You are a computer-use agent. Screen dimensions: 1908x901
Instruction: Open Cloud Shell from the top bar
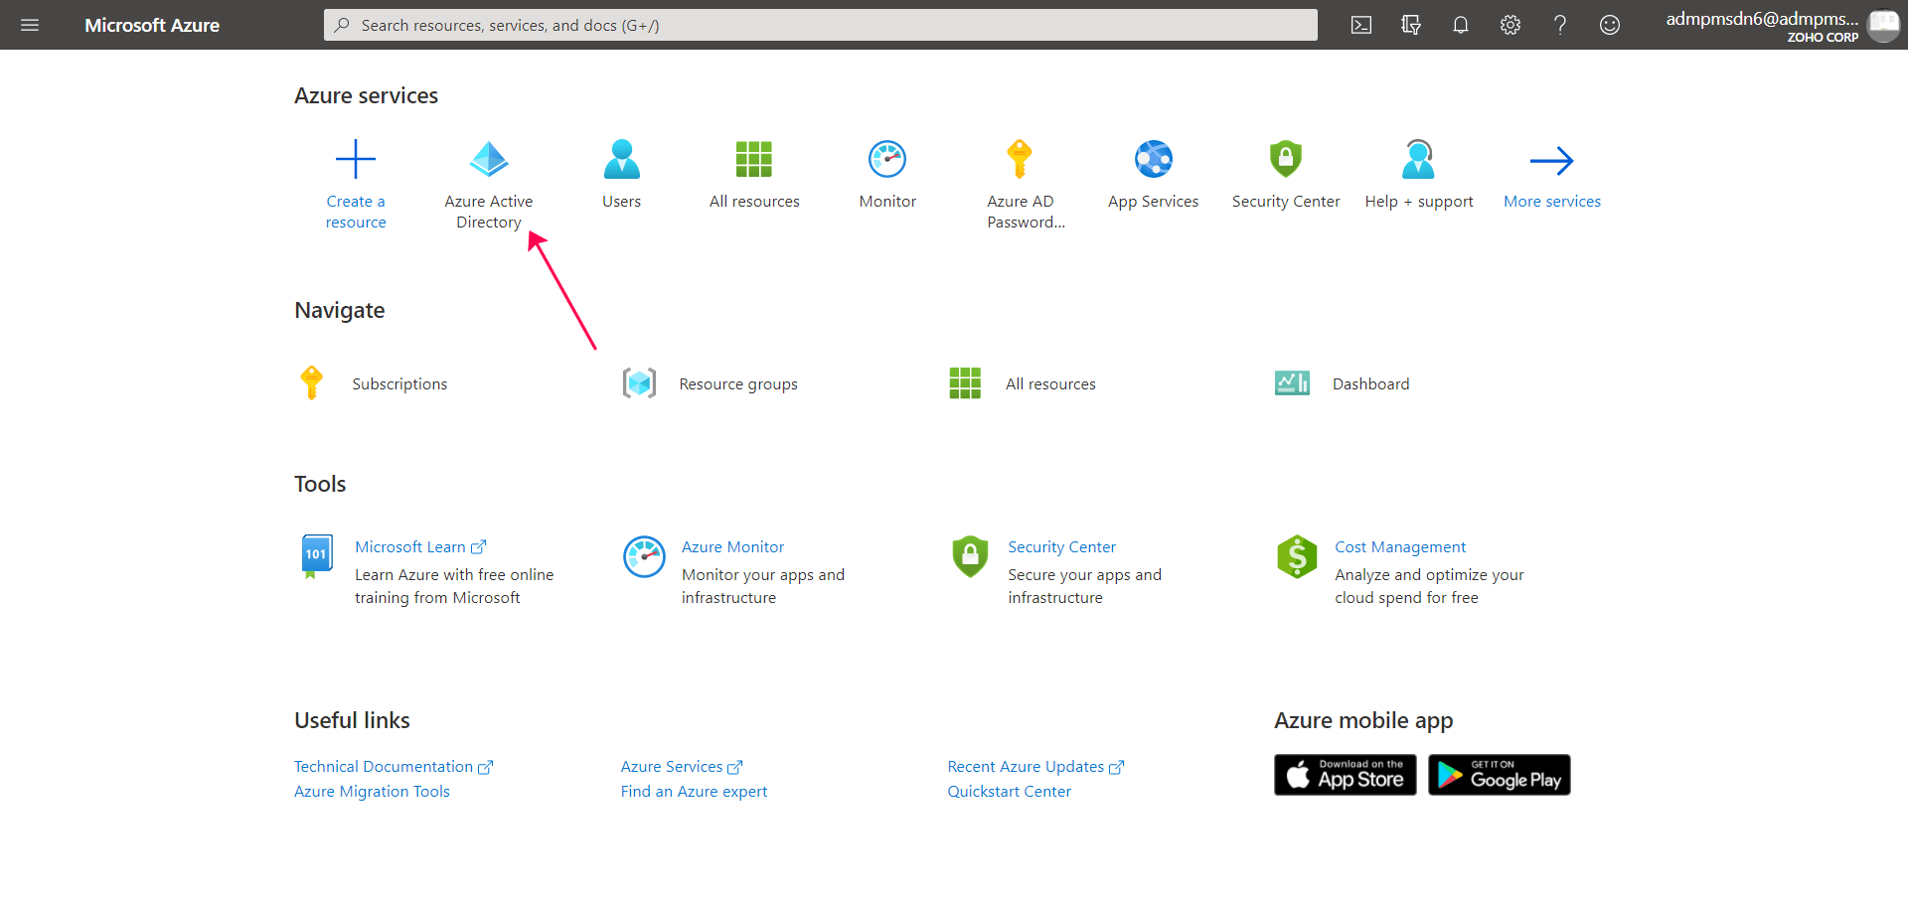click(1361, 25)
